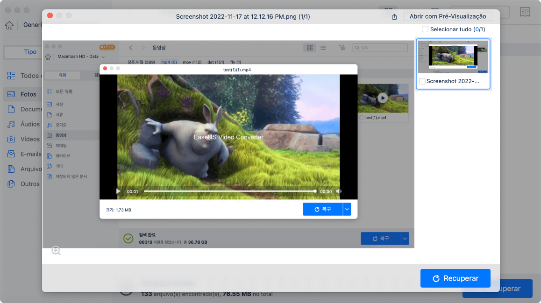Image resolution: width=541 pixels, height=303 pixels.
Task: Click the 검색 search field in the previewed screenshot
Action: click(380, 48)
